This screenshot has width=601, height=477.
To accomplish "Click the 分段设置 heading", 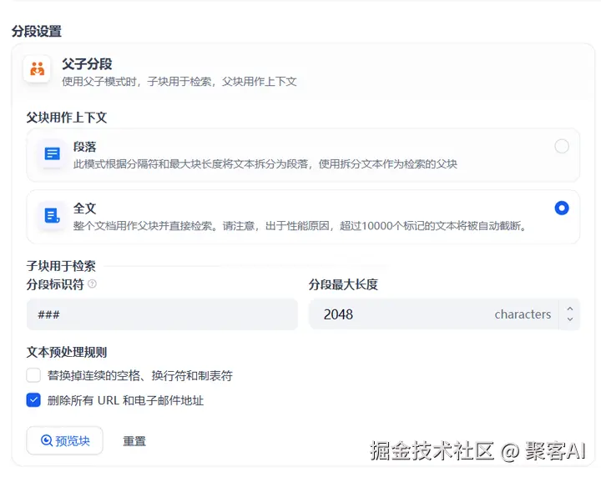I will [37, 31].
